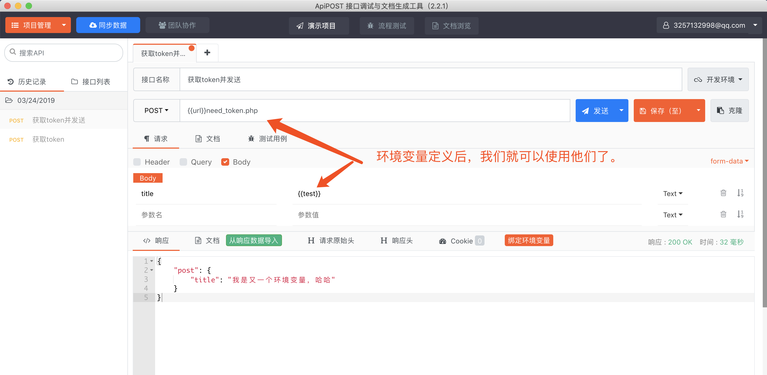Viewport: 767px width, 375px height.
Task: Expand the POST method dropdown
Action: [156, 111]
